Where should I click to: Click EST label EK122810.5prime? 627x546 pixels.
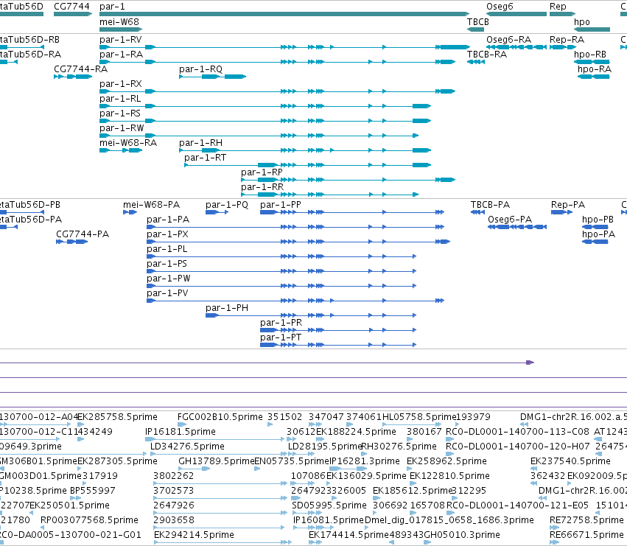(x=449, y=476)
